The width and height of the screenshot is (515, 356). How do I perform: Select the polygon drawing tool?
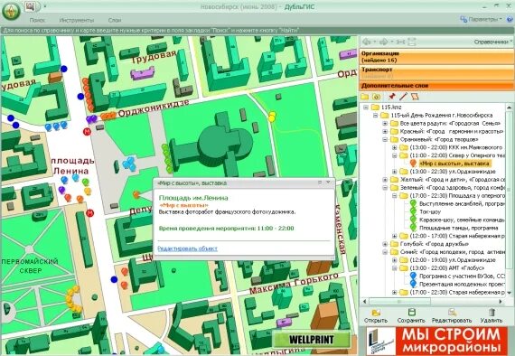click(x=415, y=97)
